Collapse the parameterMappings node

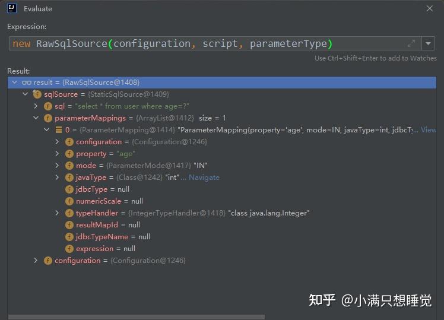pos(36,118)
